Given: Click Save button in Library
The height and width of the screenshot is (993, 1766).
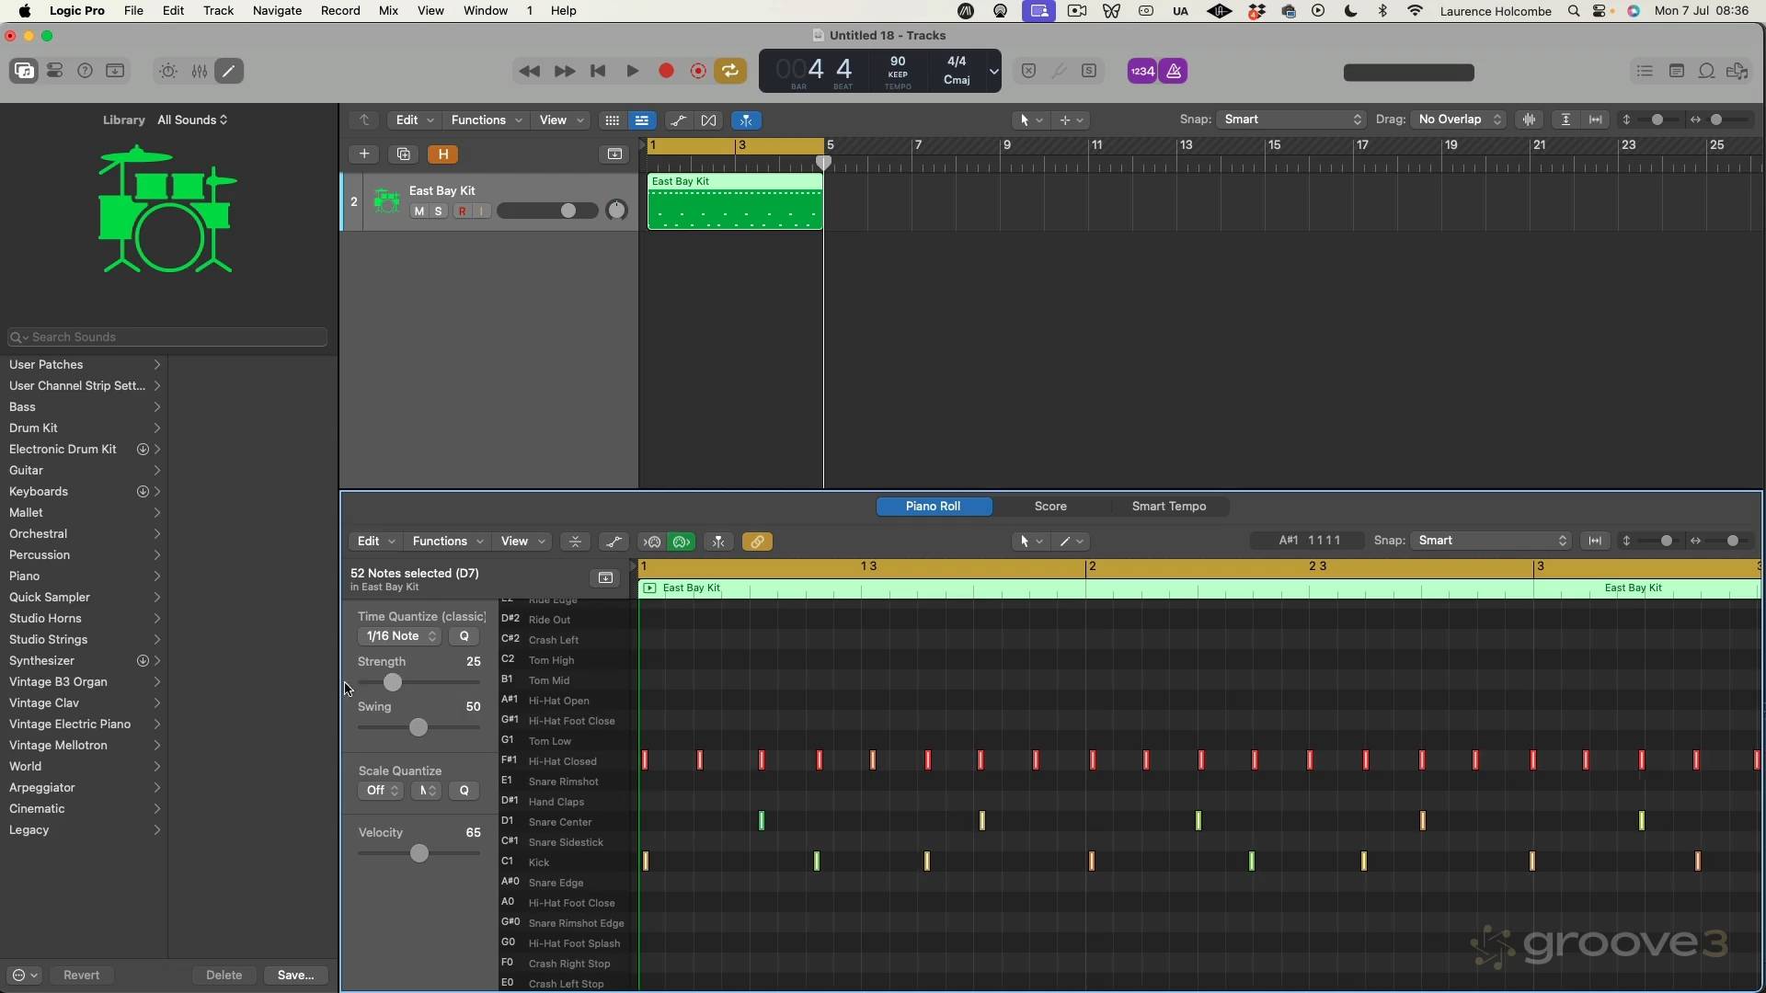Looking at the screenshot, I should pos(295,976).
